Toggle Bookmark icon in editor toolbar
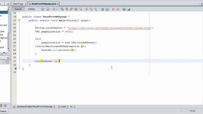Viewport: 203px width, 114px height. [x=96, y=9]
